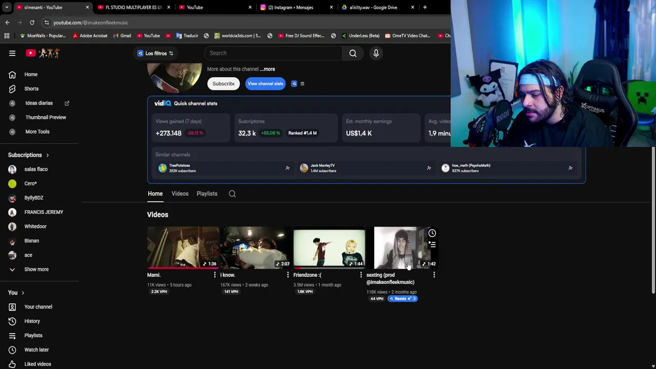Click Watch later clock on sexting thumbnail
The image size is (656, 369).
coord(432,233)
